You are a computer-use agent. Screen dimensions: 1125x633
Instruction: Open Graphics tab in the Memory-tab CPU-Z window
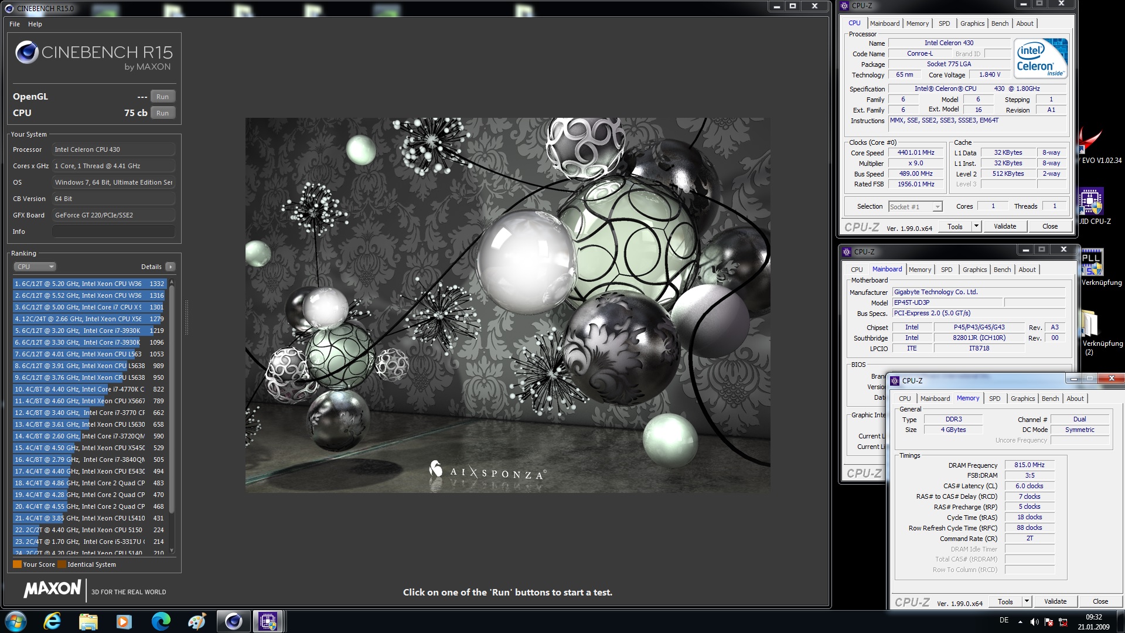click(x=1023, y=399)
